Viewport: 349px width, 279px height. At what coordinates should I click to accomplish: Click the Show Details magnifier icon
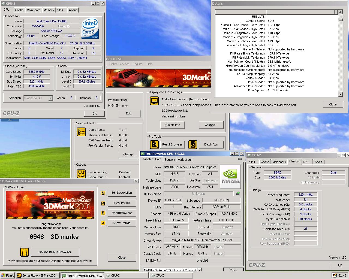(x=103, y=223)
